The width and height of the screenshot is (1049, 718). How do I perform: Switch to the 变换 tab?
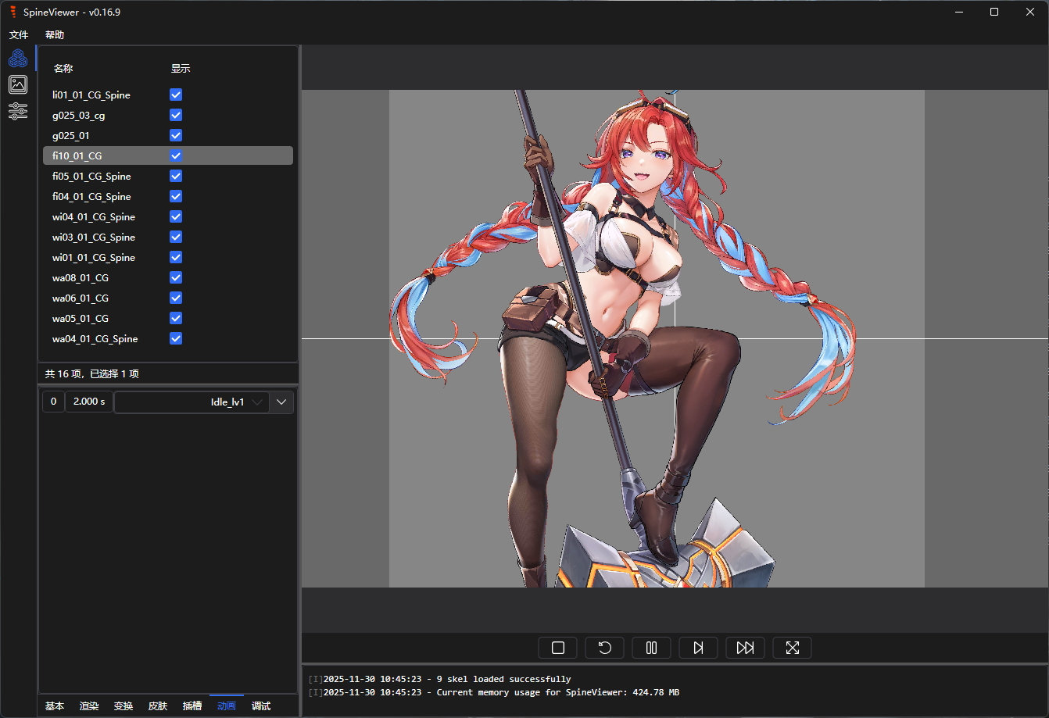[124, 706]
